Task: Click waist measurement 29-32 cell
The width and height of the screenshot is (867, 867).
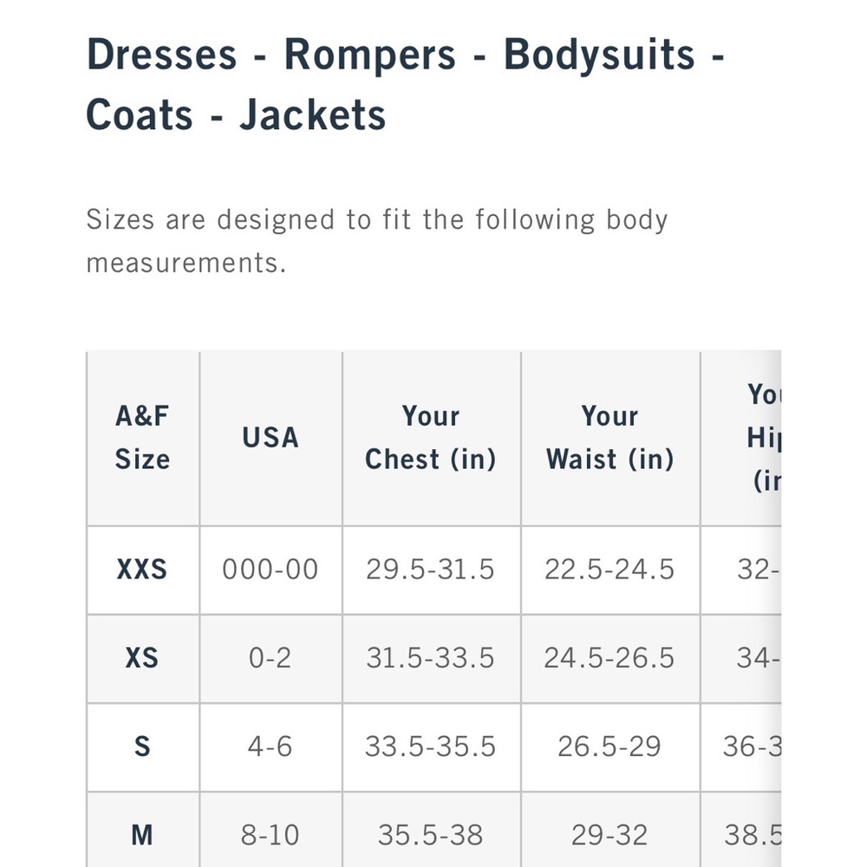Action: point(610,830)
